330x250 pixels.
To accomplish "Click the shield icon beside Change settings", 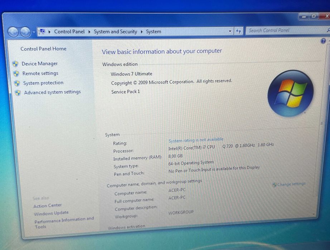I will pyautogui.click(x=274, y=185).
